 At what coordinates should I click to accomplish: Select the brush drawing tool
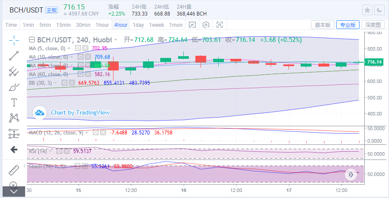pos(14,87)
